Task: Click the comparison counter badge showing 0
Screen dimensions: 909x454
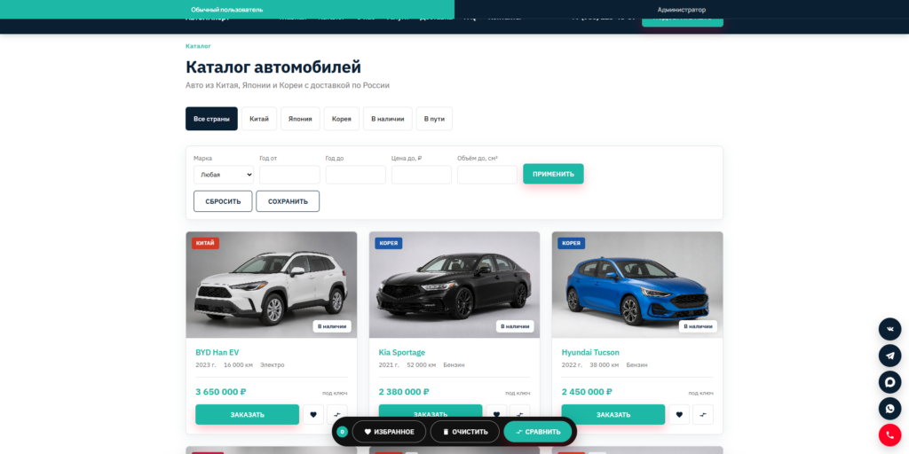Action: point(342,432)
